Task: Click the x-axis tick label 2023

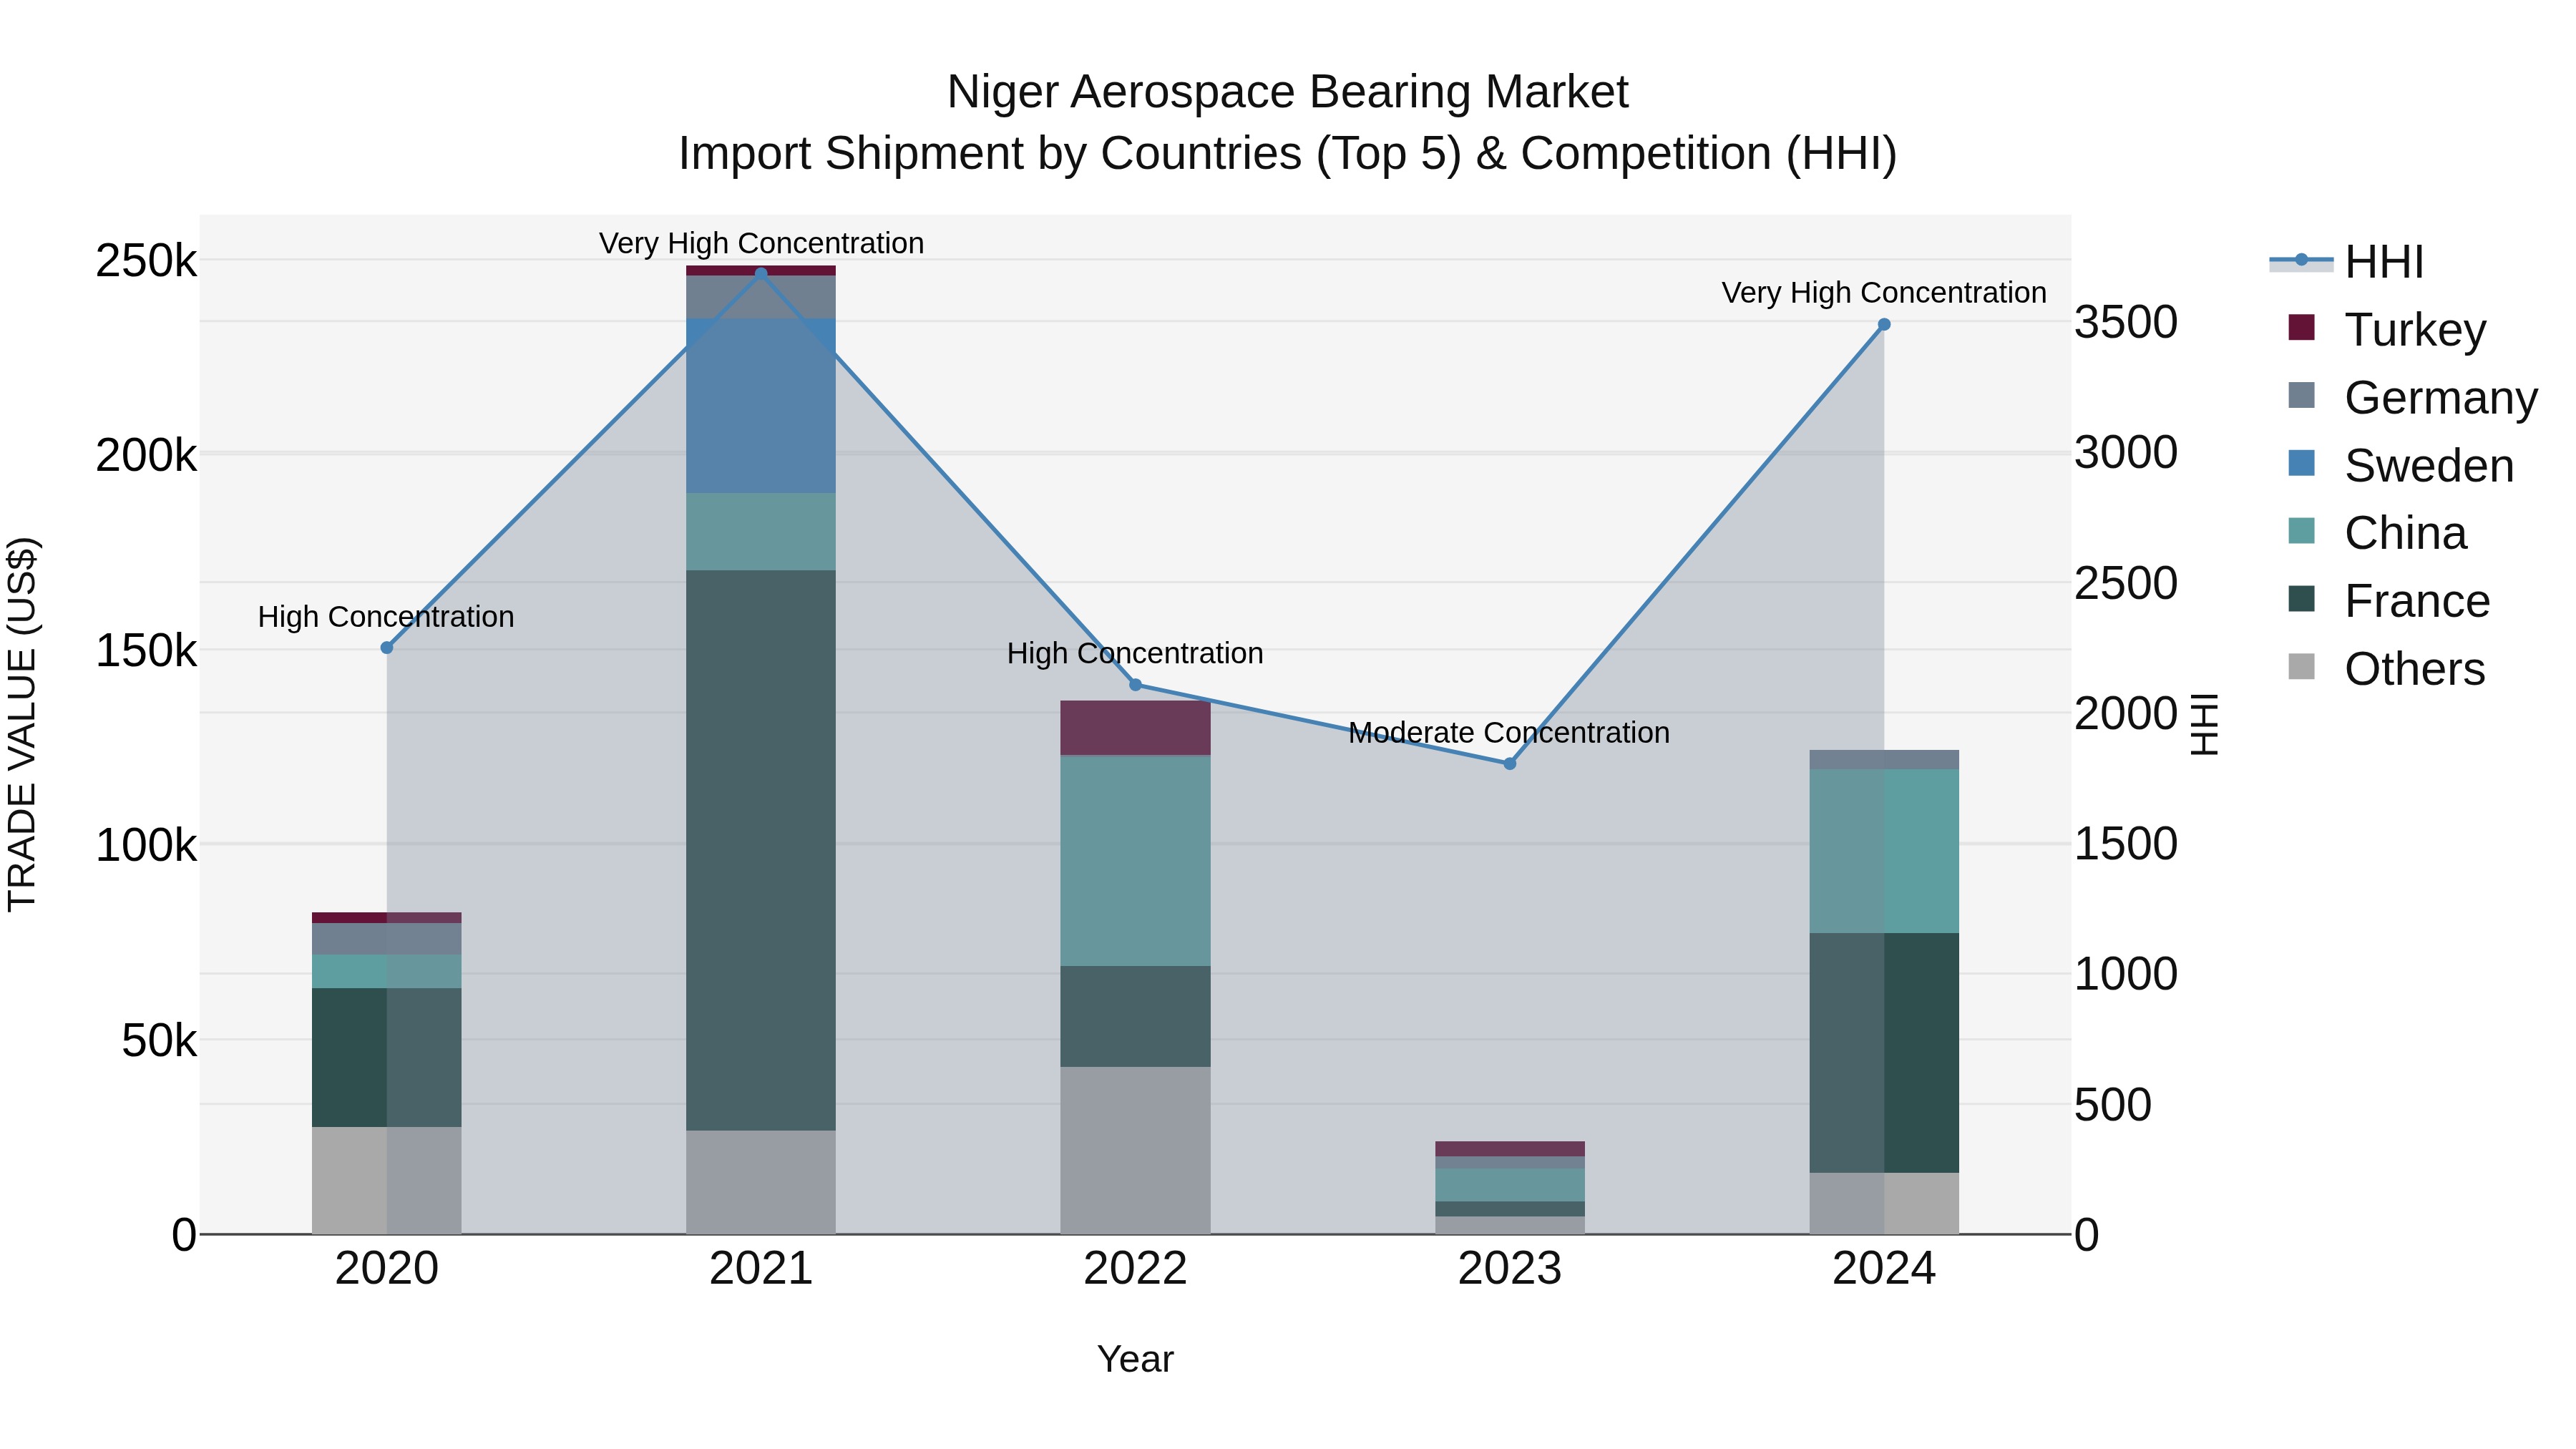Action: pos(1510,1269)
